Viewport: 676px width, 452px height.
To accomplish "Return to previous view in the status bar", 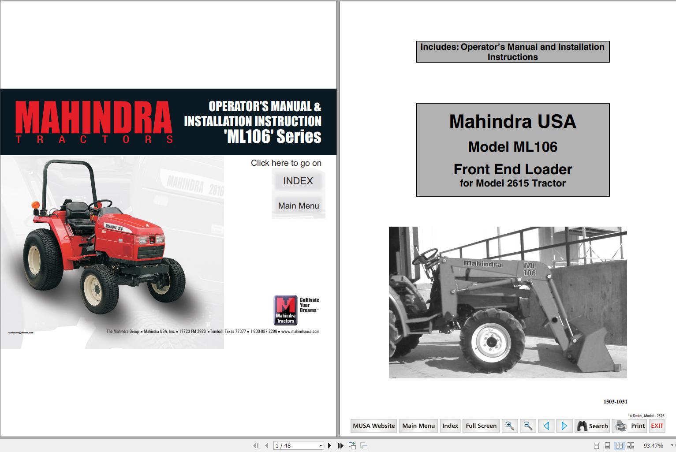I will coord(353,445).
